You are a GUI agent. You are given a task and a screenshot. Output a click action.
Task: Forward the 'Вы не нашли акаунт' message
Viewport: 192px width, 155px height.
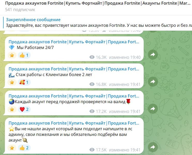click(x=153, y=147)
